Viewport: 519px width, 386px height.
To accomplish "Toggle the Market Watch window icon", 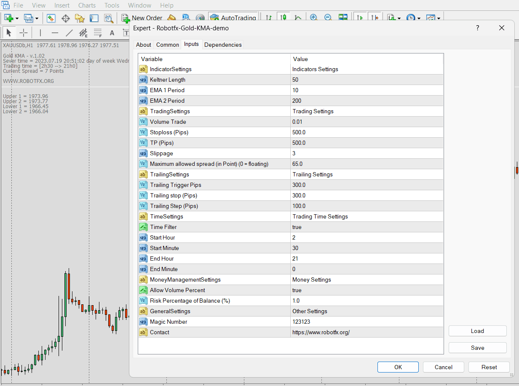I will [x=51, y=18].
